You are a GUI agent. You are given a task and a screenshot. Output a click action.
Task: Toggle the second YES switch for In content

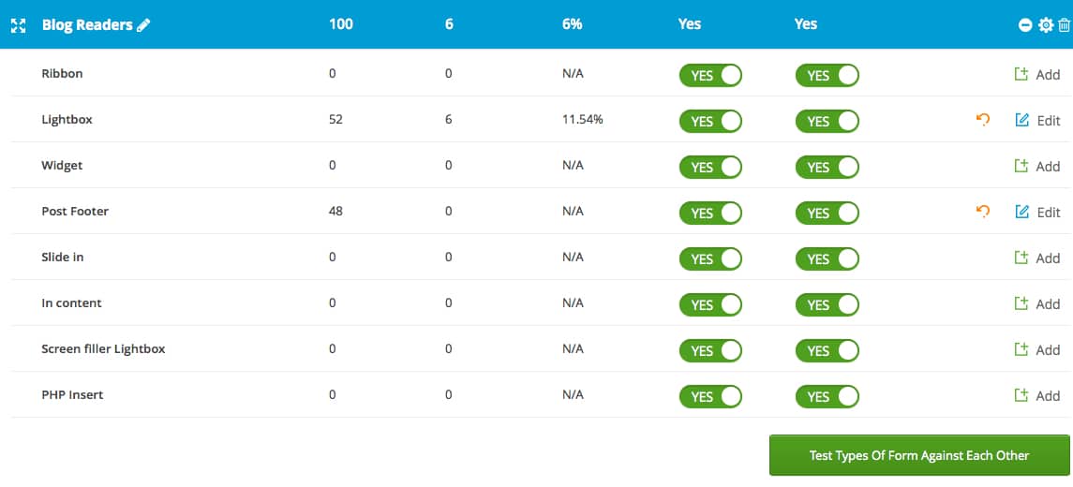click(x=827, y=304)
